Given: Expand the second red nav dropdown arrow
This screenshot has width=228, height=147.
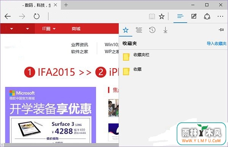Looking at the screenshot, I should pos(27,29).
